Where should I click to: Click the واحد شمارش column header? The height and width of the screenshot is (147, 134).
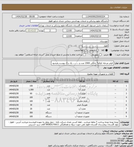click(x=49, y=81)
